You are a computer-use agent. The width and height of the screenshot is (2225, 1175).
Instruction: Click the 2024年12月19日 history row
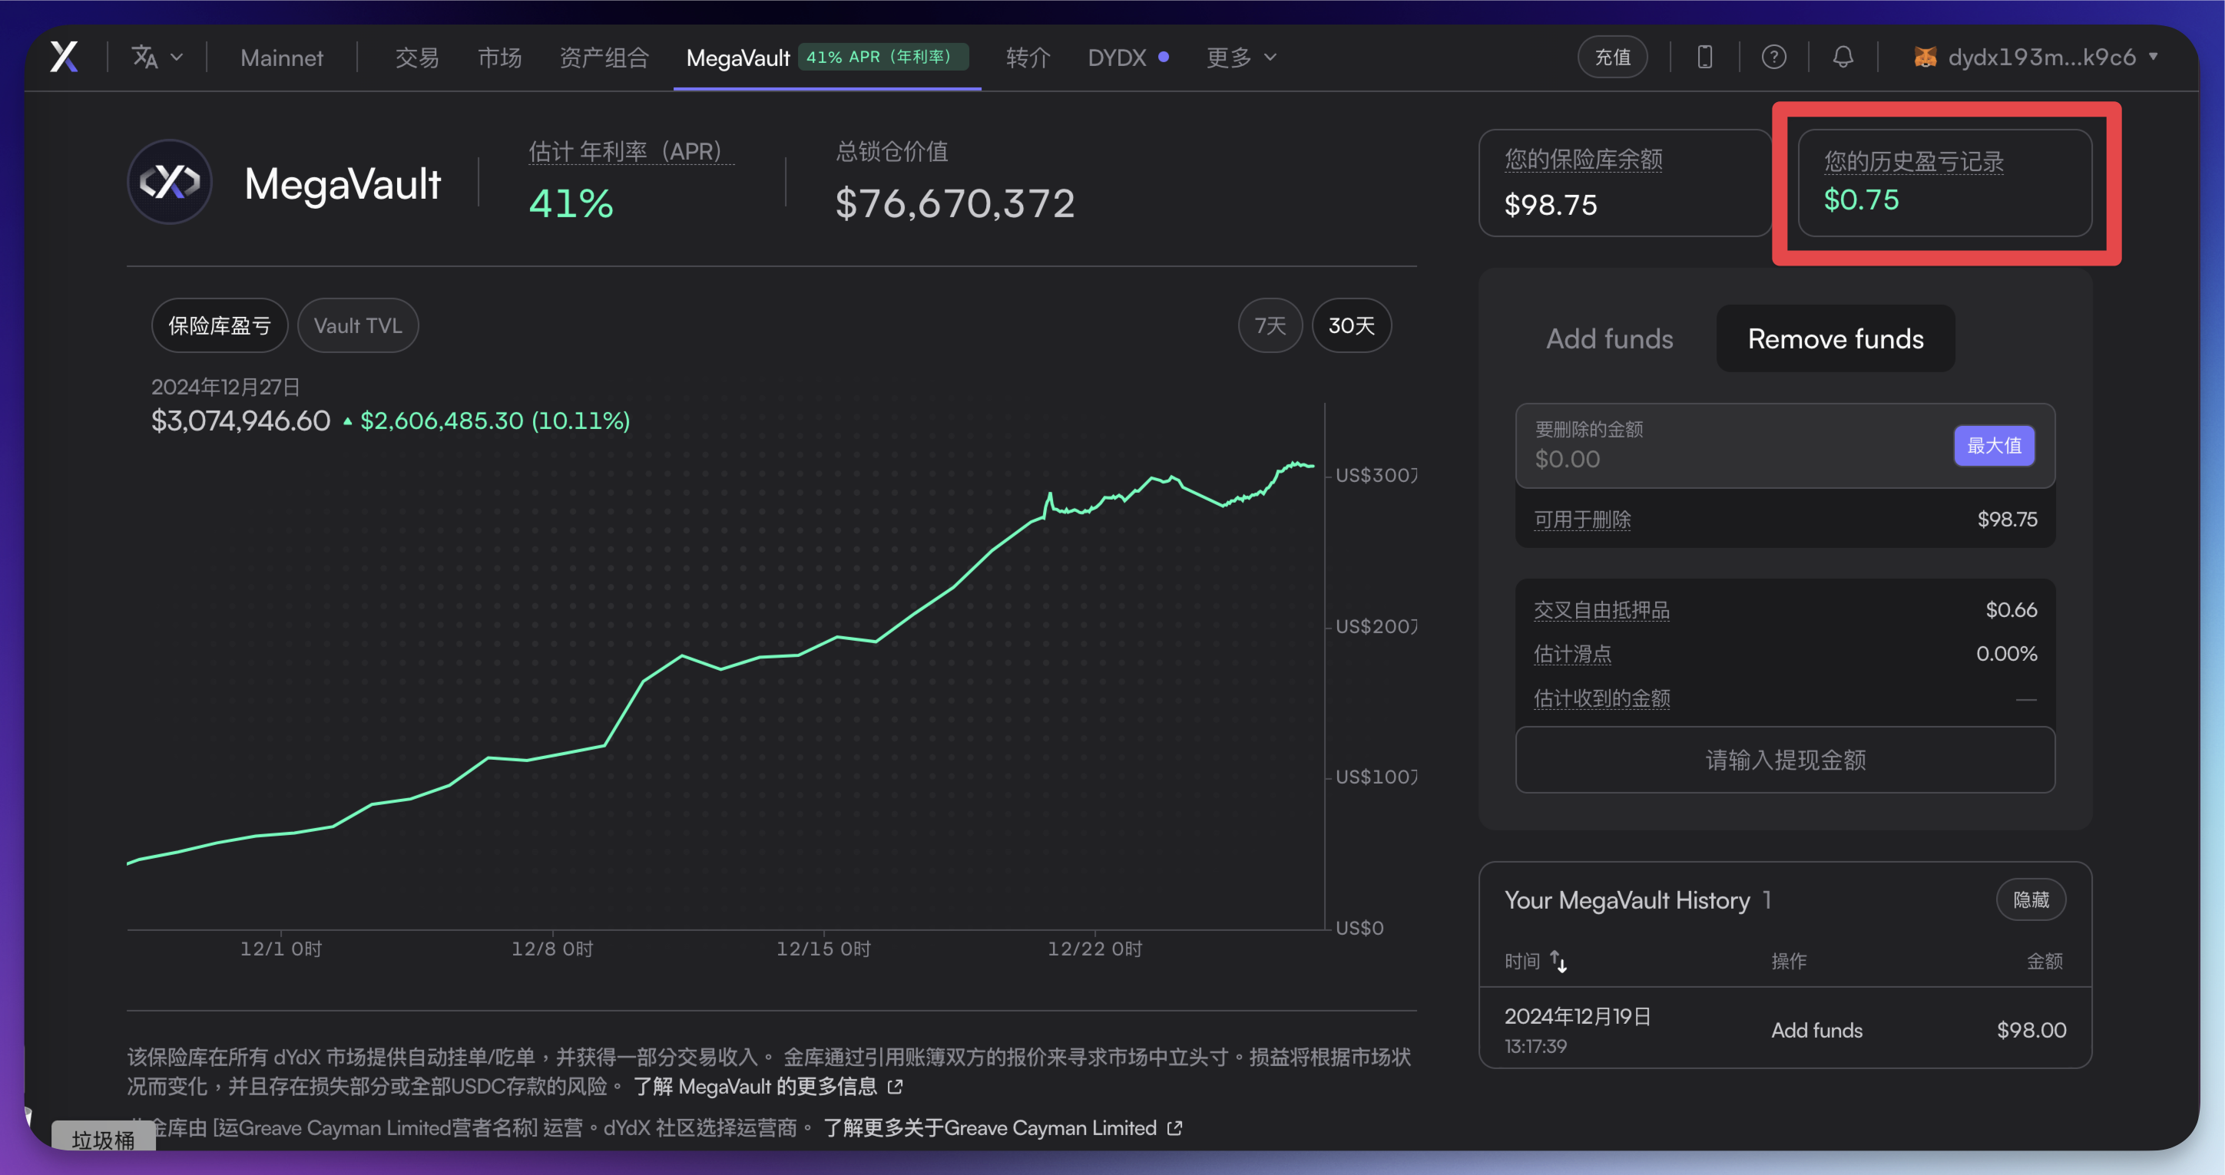point(1784,1029)
